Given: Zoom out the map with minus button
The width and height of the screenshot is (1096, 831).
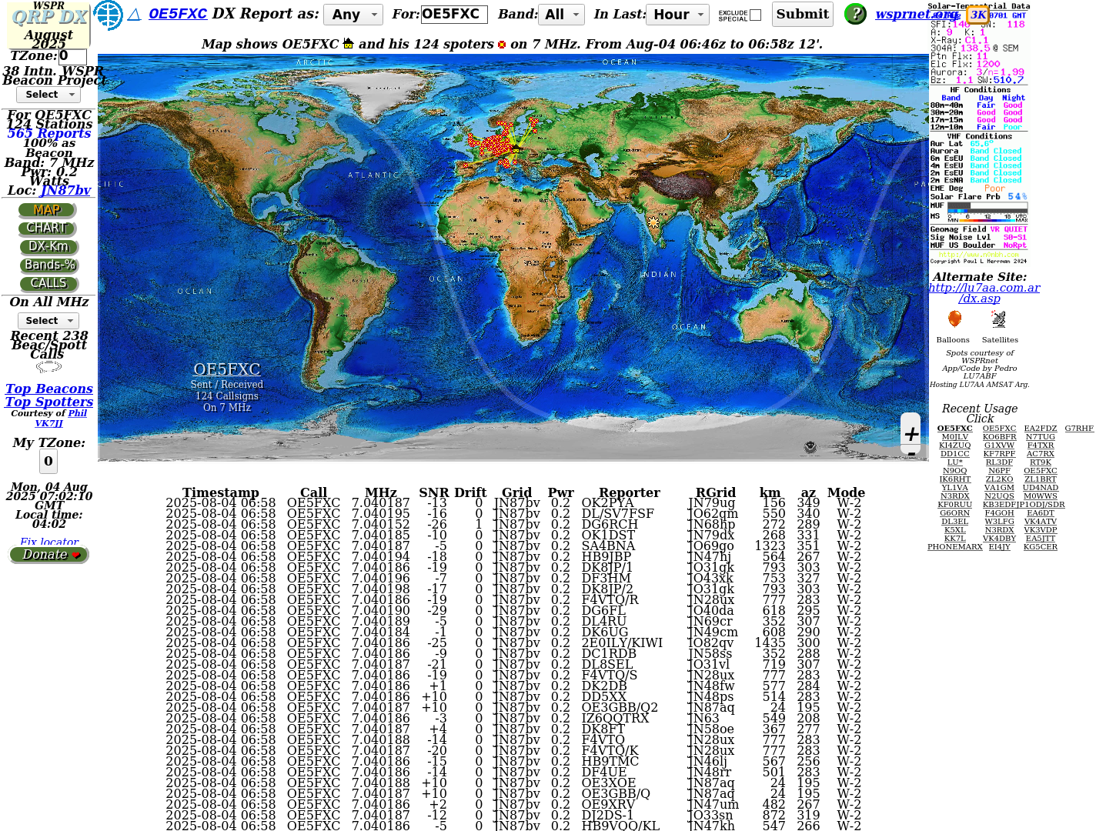Looking at the screenshot, I should [911, 454].
